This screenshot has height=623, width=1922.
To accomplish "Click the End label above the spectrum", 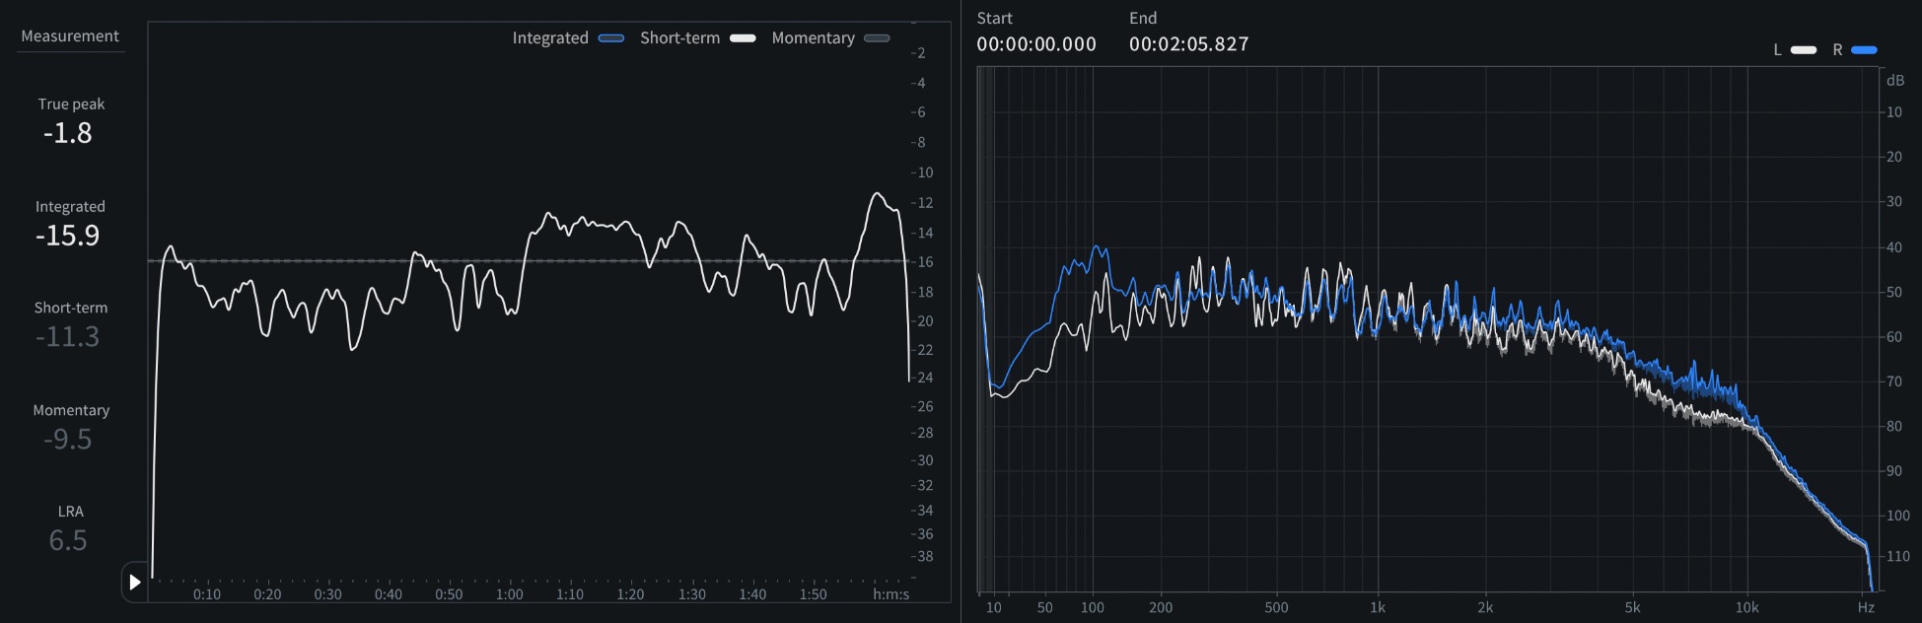I will click(x=1143, y=19).
